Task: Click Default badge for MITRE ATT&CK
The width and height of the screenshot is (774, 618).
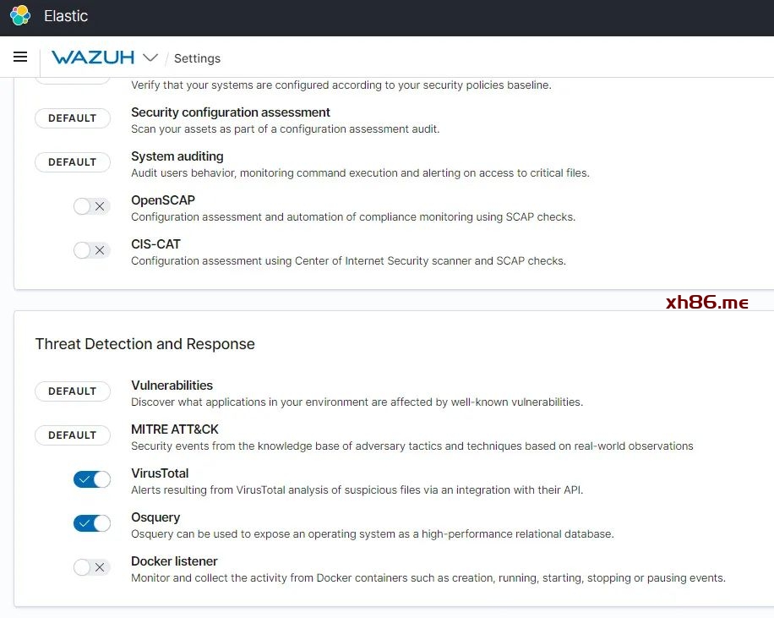Action: pyautogui.click(x=73, y=435)
